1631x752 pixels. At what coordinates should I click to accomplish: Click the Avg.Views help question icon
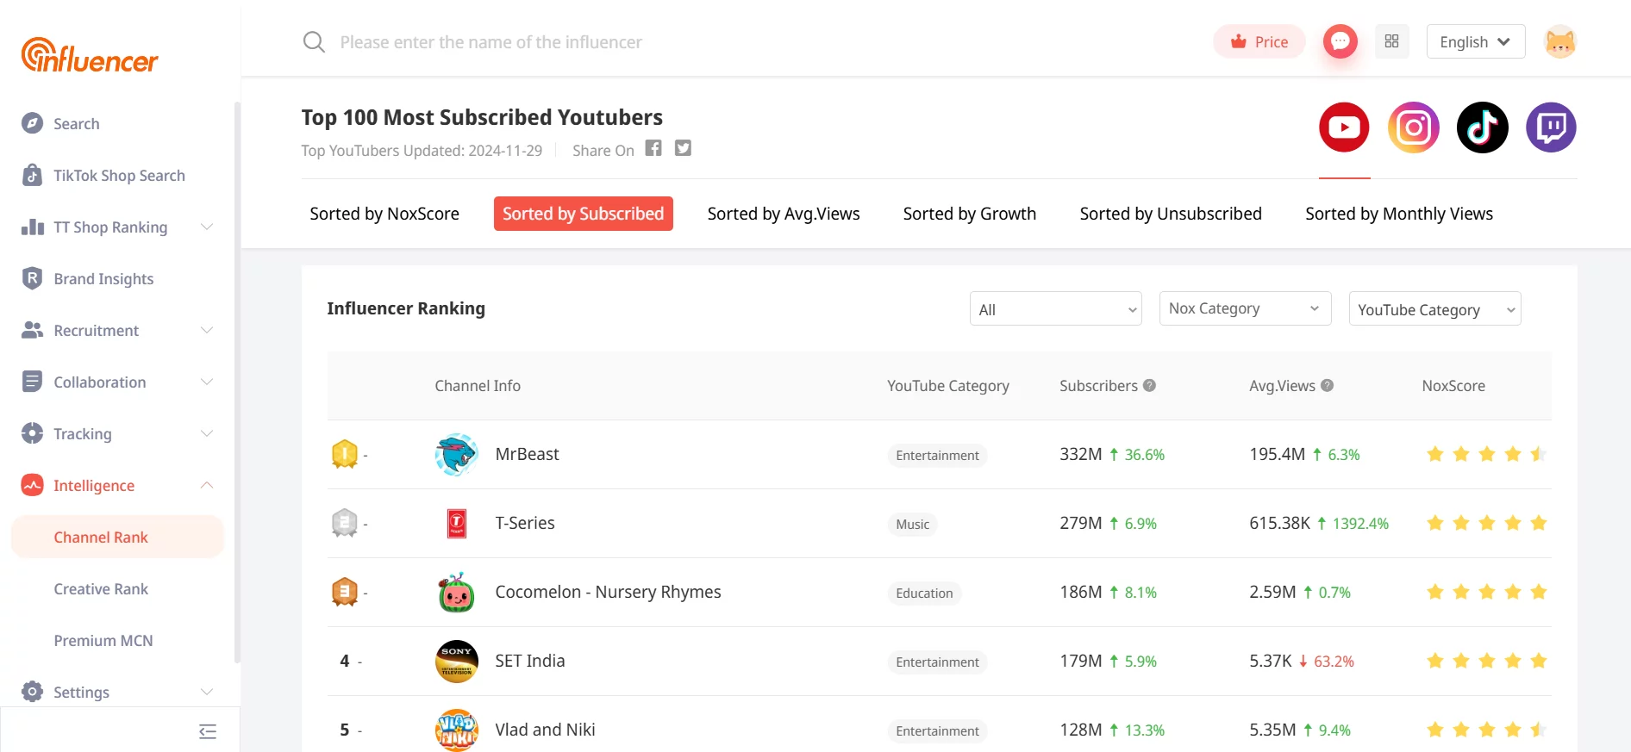1327,386
